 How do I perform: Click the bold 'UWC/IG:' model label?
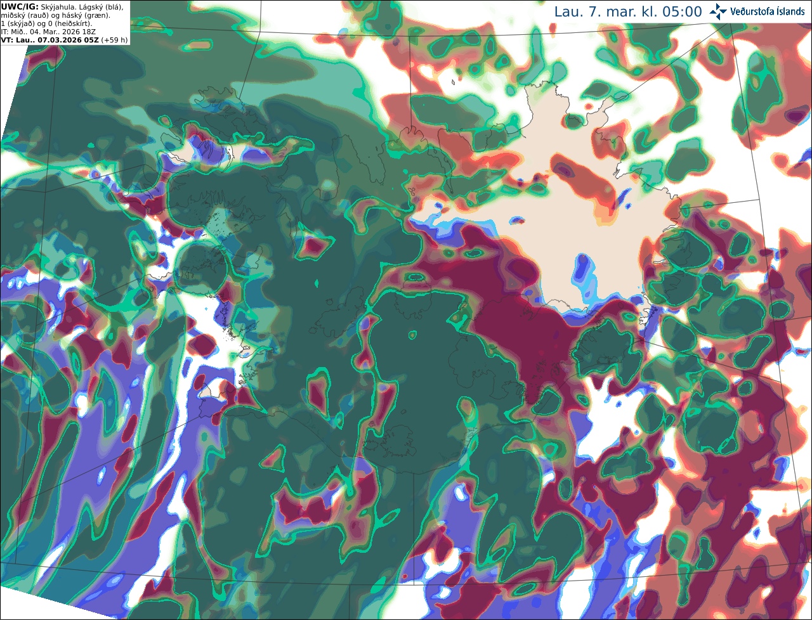click(x=20, y=6)
